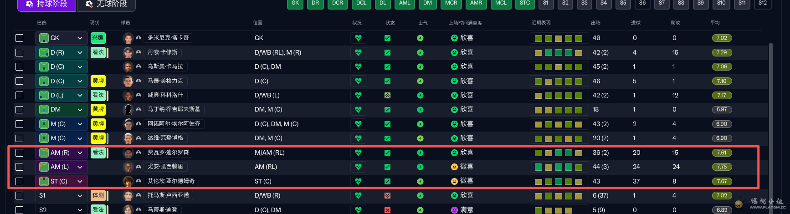Screen dimensions: 790x214
Task: Switch to the 持球阶段 tab
Action: coord(46,4)
